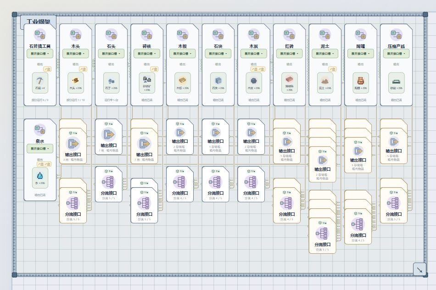Screen dimensions: 436x290
Task: Click the 输出接口 arrow icon under the 石头 node
Action: pyautogui.click(x=109, y=134)
